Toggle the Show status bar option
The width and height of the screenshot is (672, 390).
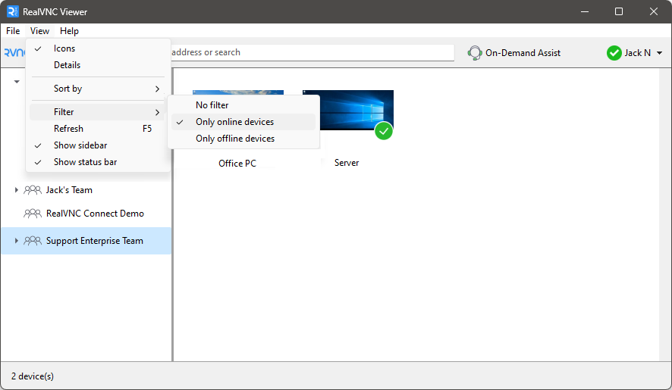98,162
